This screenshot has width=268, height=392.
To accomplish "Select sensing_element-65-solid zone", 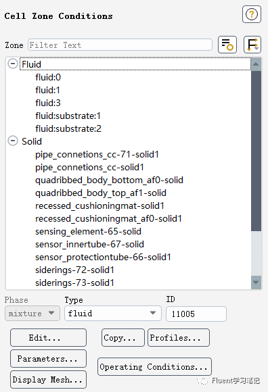I will [x=89, y=232].
